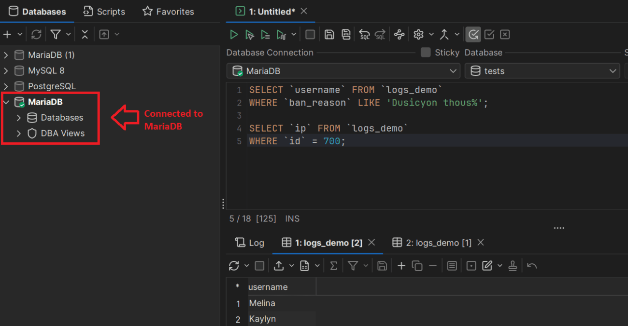This screenshot has width=628, height=326.
Task: Expand the PostgreSQL connection
Action: click(6, 86)
